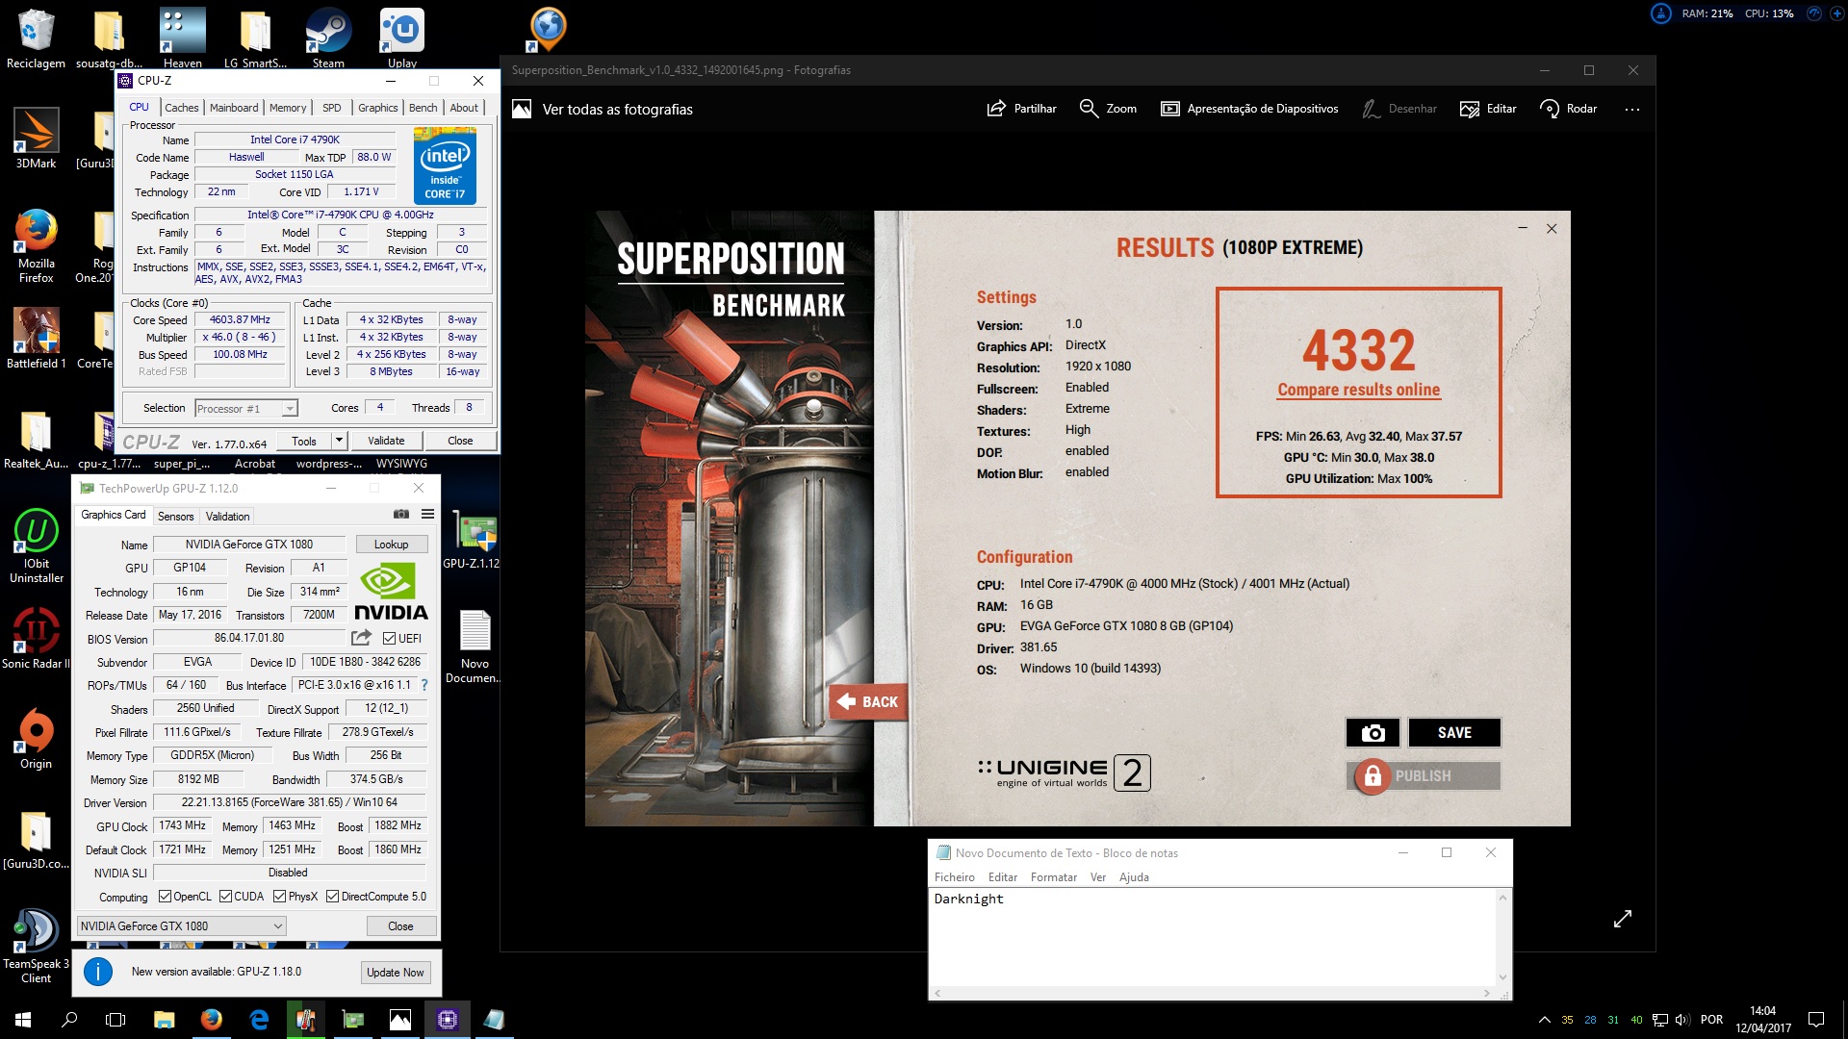Open the Ajuda menu in Bloco de notas
1848x1039 pixels.
(1134, 877)
